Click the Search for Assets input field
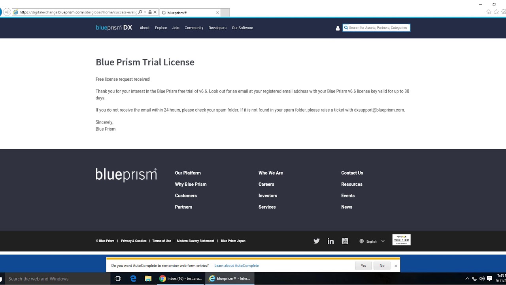 (x=377, y=28)
